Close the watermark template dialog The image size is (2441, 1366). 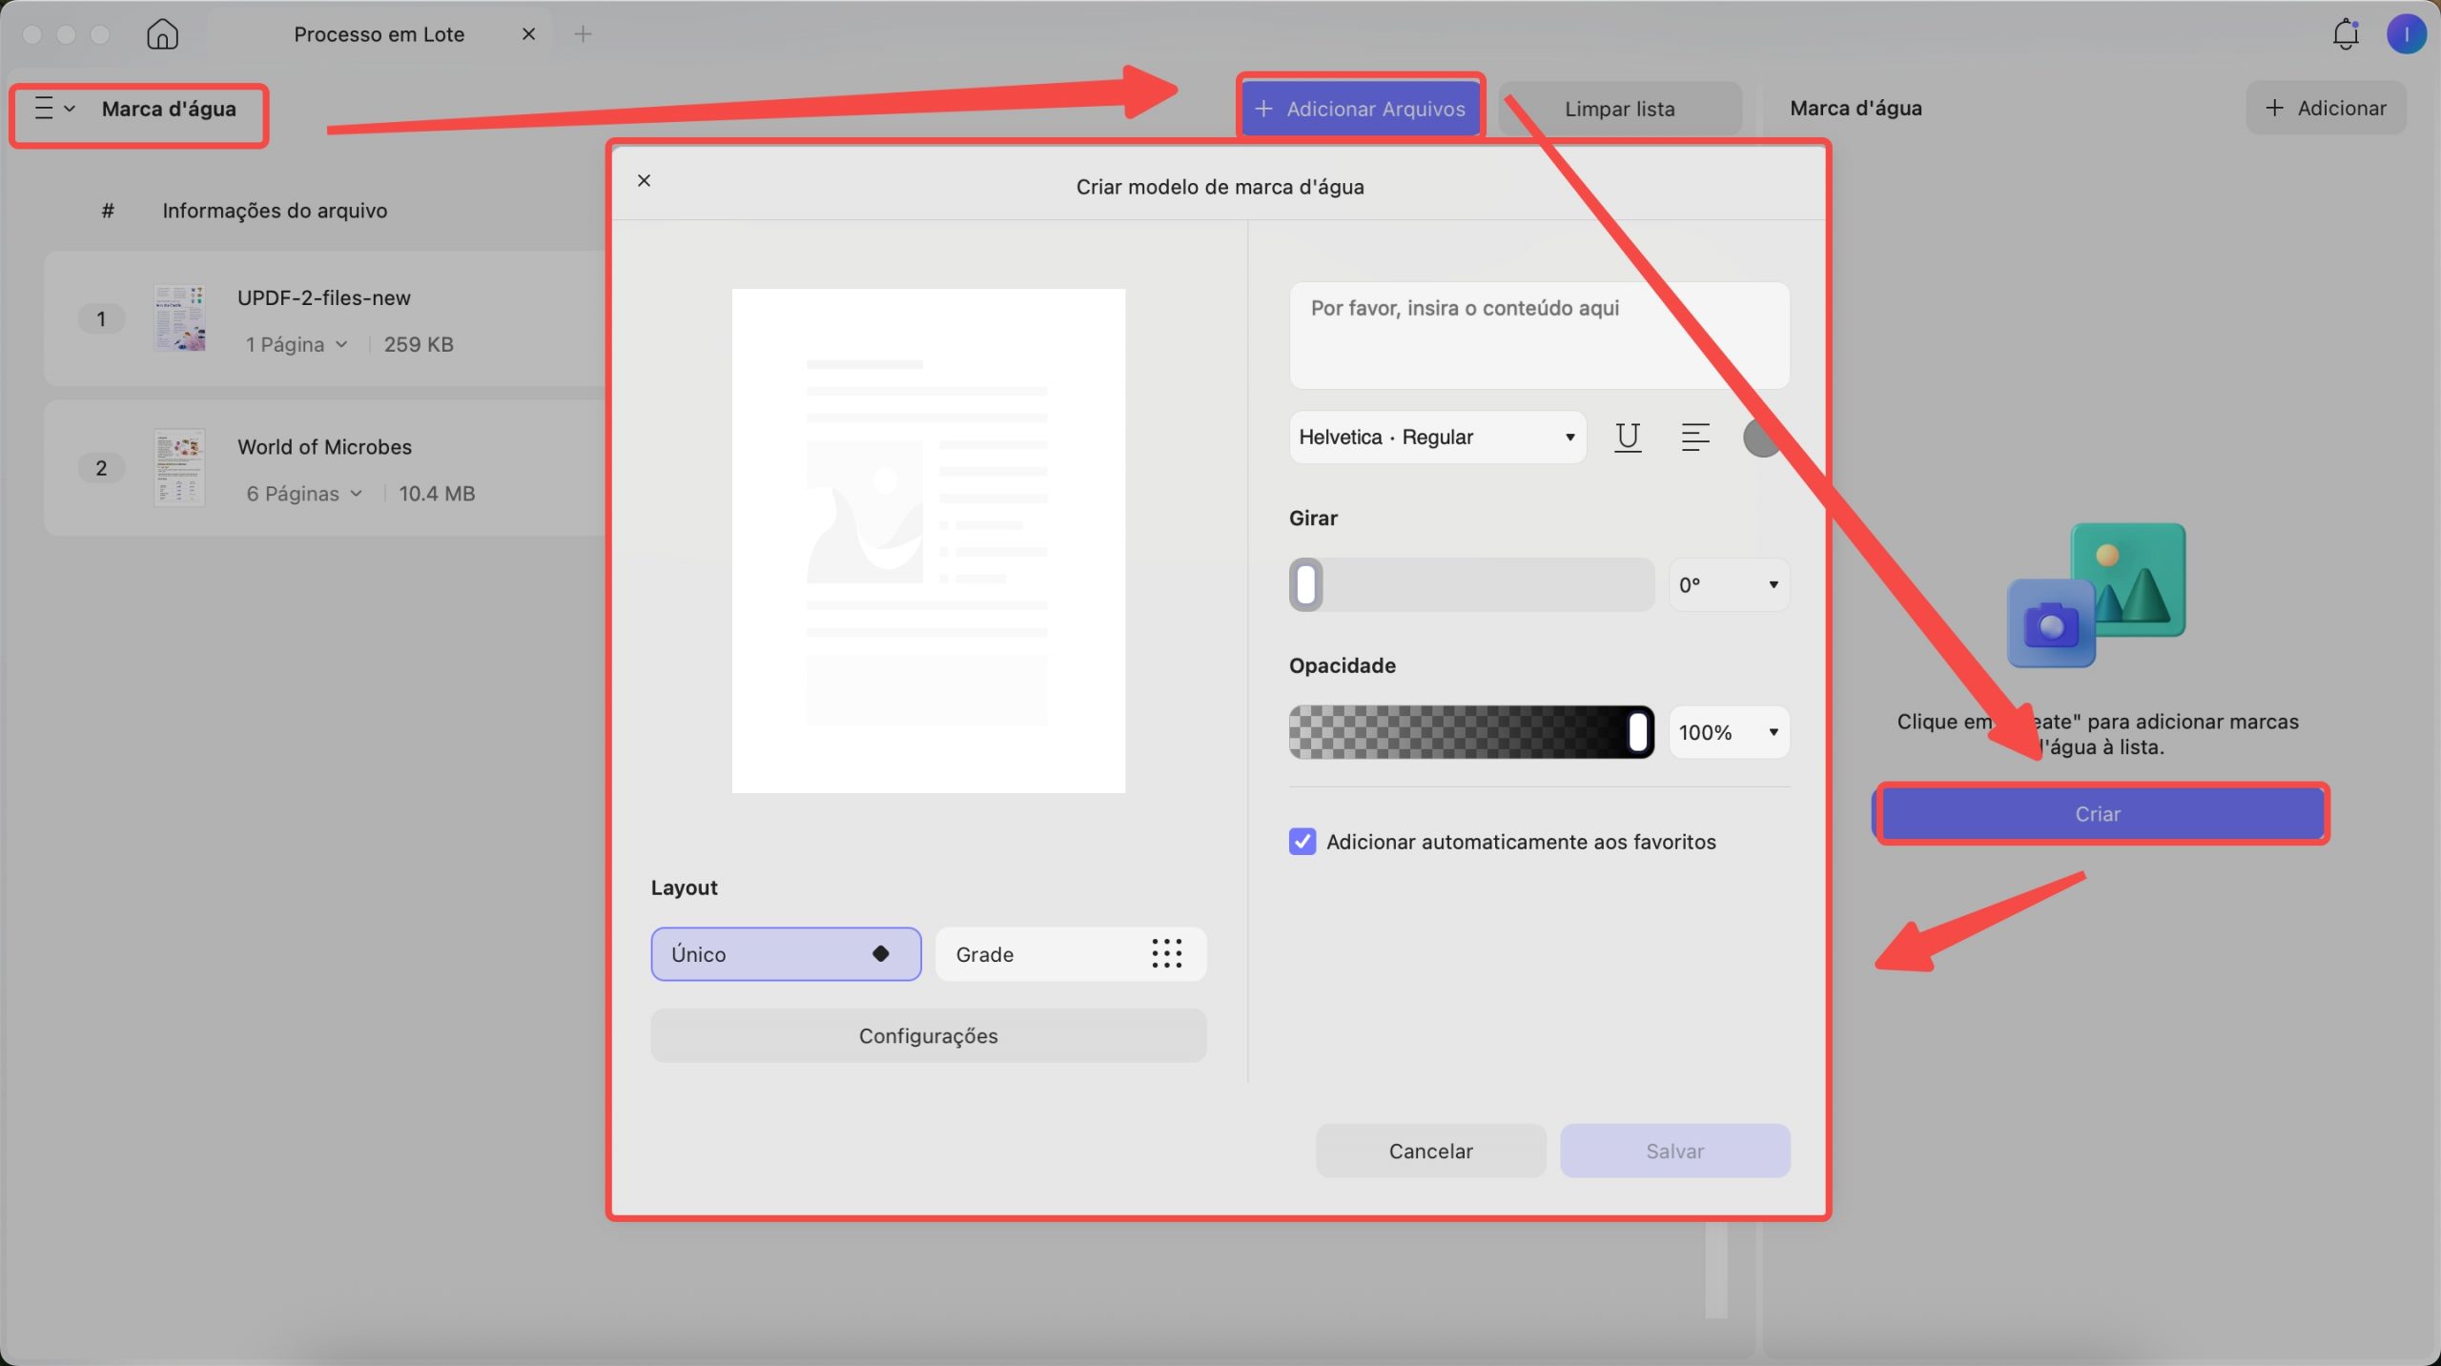[645, 180]
